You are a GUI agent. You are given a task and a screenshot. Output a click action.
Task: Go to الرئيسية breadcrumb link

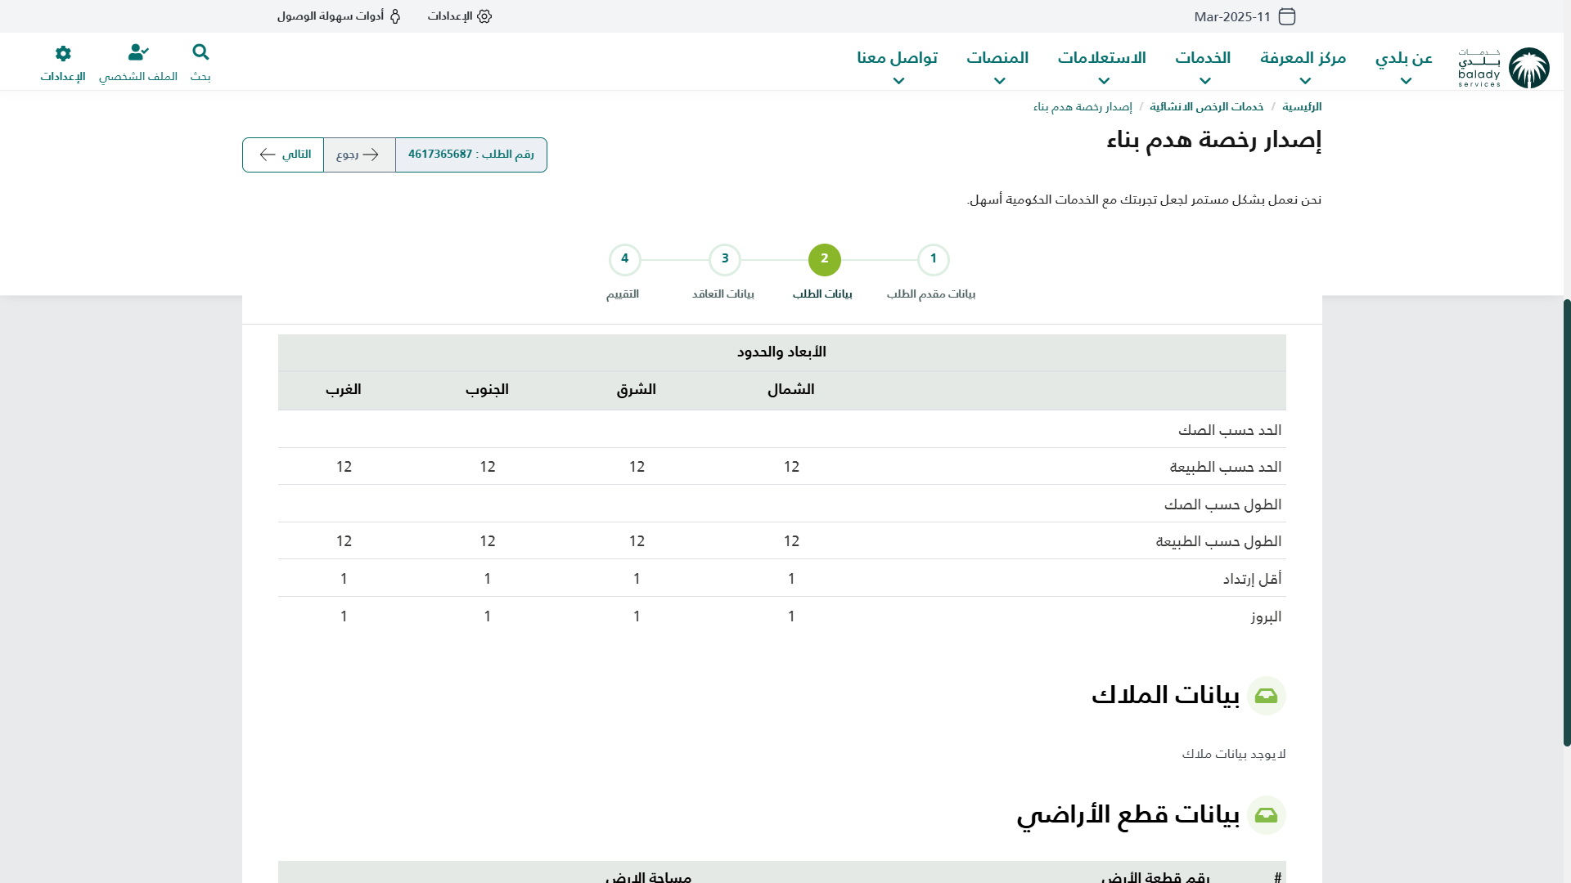click(x=1302, y=107)
